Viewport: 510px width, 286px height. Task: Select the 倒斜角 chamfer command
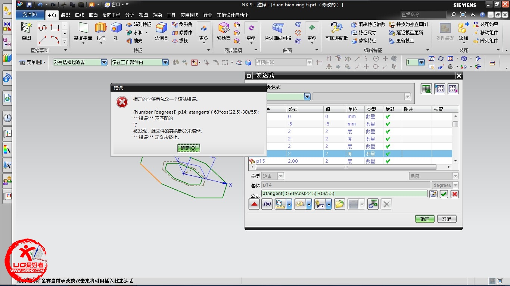pyautogui.click(x=182, y=24)
